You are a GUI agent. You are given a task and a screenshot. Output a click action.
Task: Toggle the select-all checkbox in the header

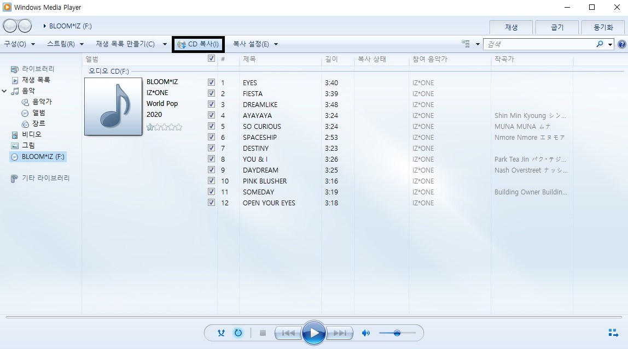pos(212,58)
